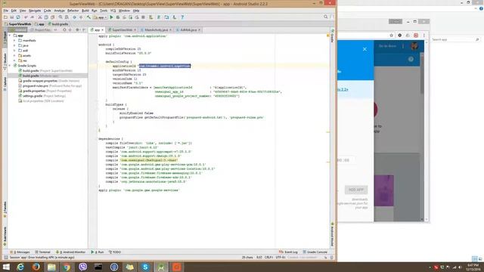Click the Undo toolbar icon
The height and width of the screenshot is (272, 484).
(26, 17)
